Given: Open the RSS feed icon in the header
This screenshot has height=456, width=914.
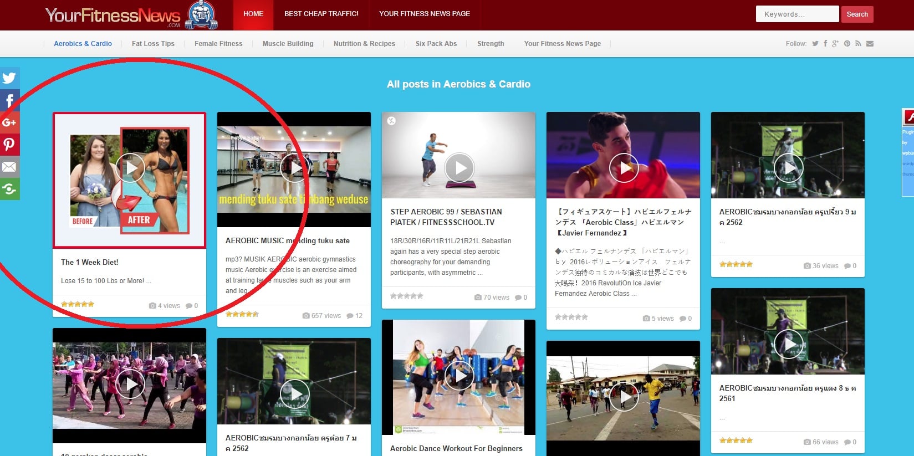Looking at the screenshot, I should (858, 44).
